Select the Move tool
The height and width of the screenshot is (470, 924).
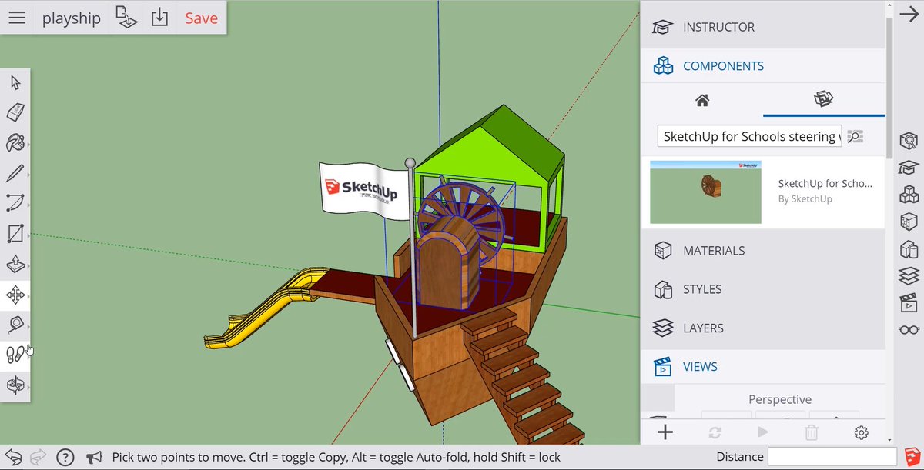click(15, 295)
